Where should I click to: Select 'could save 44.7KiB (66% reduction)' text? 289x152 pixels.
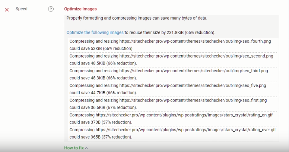tap(103, 93)
